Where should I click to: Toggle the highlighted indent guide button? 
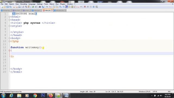(x=66, y=7)
